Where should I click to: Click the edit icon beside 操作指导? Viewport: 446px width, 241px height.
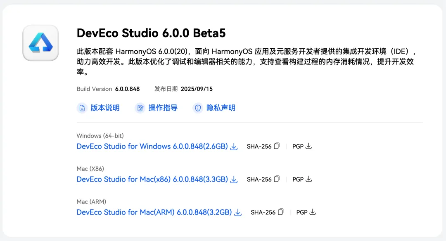[x=140, y=108]
